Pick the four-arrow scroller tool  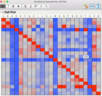pos(18,6)
